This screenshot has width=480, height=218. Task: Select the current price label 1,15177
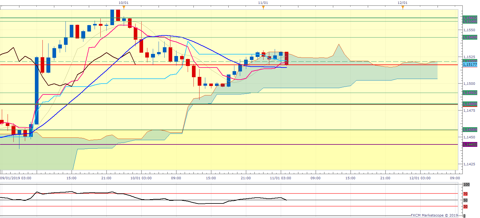click(470, 65)
